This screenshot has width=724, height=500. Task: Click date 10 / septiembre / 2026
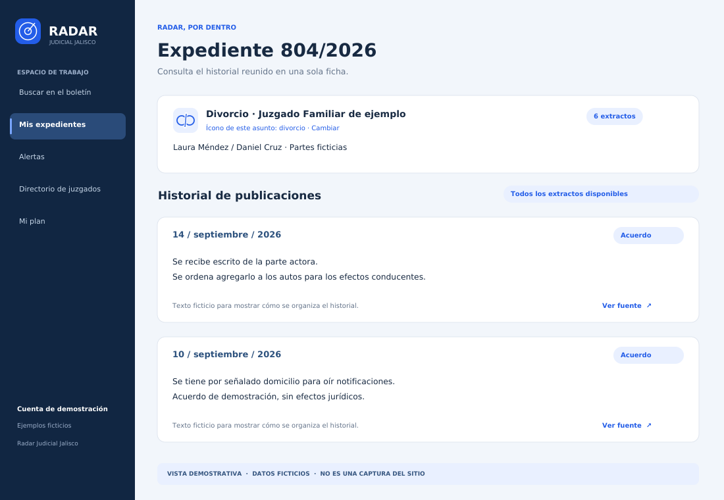pos(226,354)
